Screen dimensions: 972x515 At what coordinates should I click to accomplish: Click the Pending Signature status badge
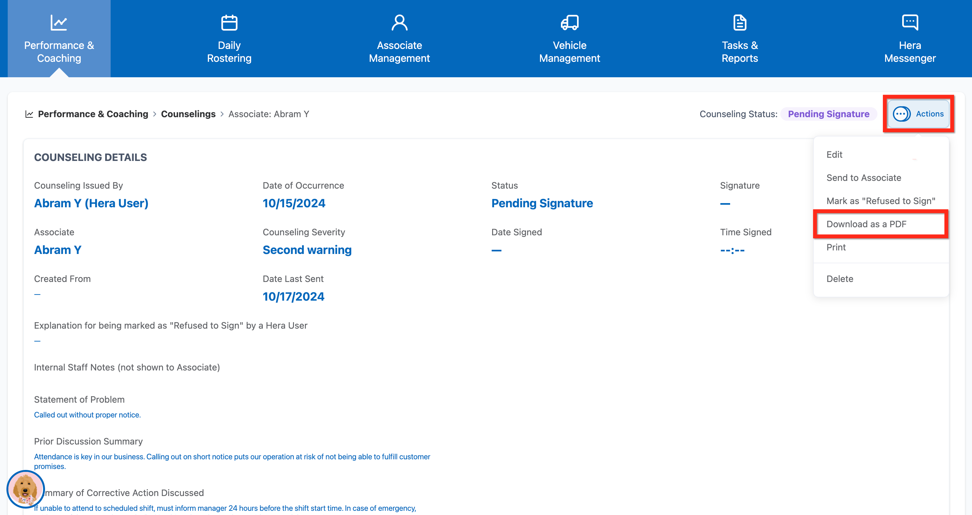pyautogui.click(x=828, y=114)
